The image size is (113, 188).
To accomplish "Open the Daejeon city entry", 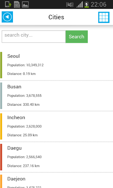I will (x=56, y=181).
